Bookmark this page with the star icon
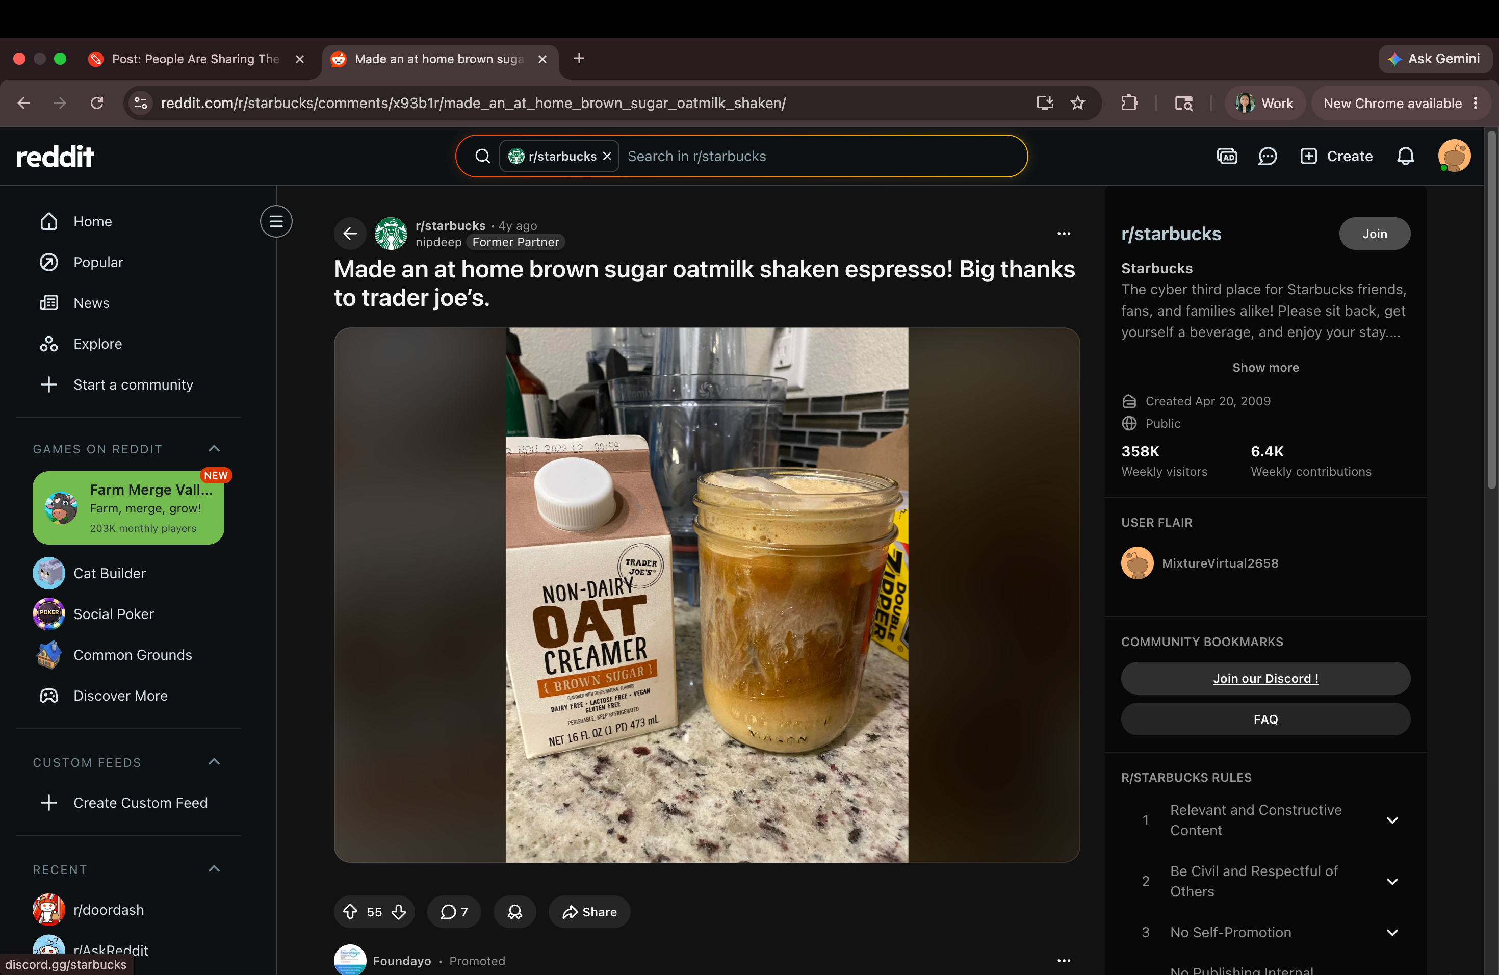Viewport: 1499px width, 975px height. [x=1078, y=102]
